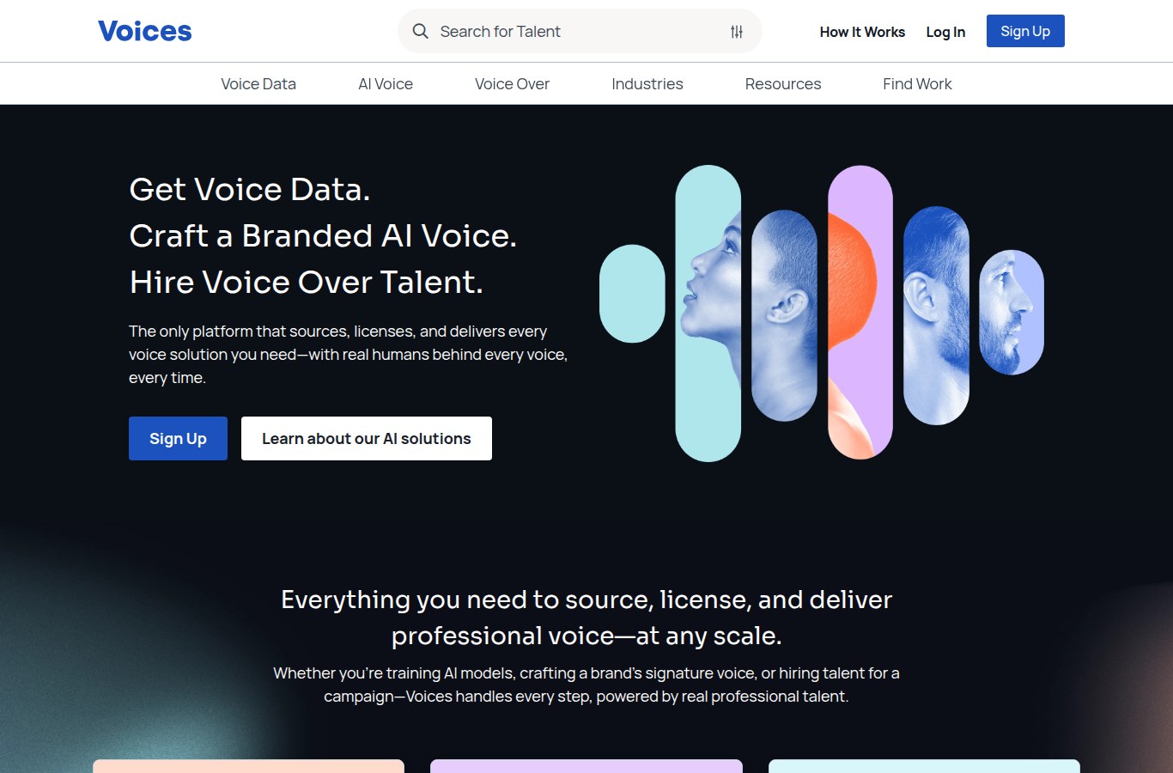The width and height of the screenshot is (1173, 773).
Task: Click the 'Get Voice Data.' headline
Action: click(x=250, y=189)
